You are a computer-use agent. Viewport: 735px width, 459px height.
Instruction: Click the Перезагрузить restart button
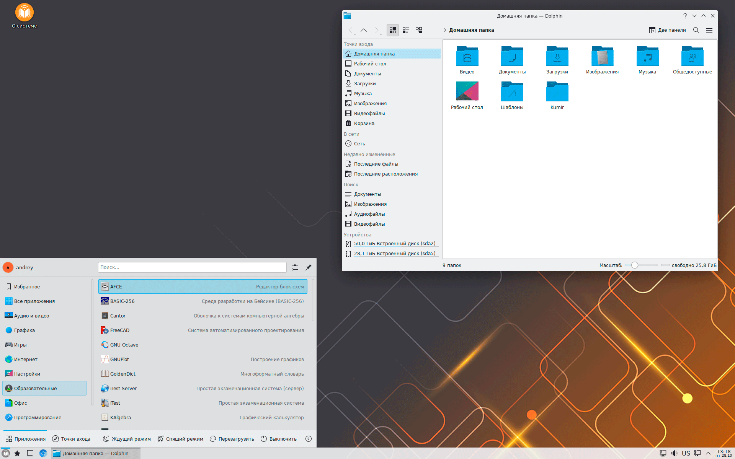click(x=232, y=439)
